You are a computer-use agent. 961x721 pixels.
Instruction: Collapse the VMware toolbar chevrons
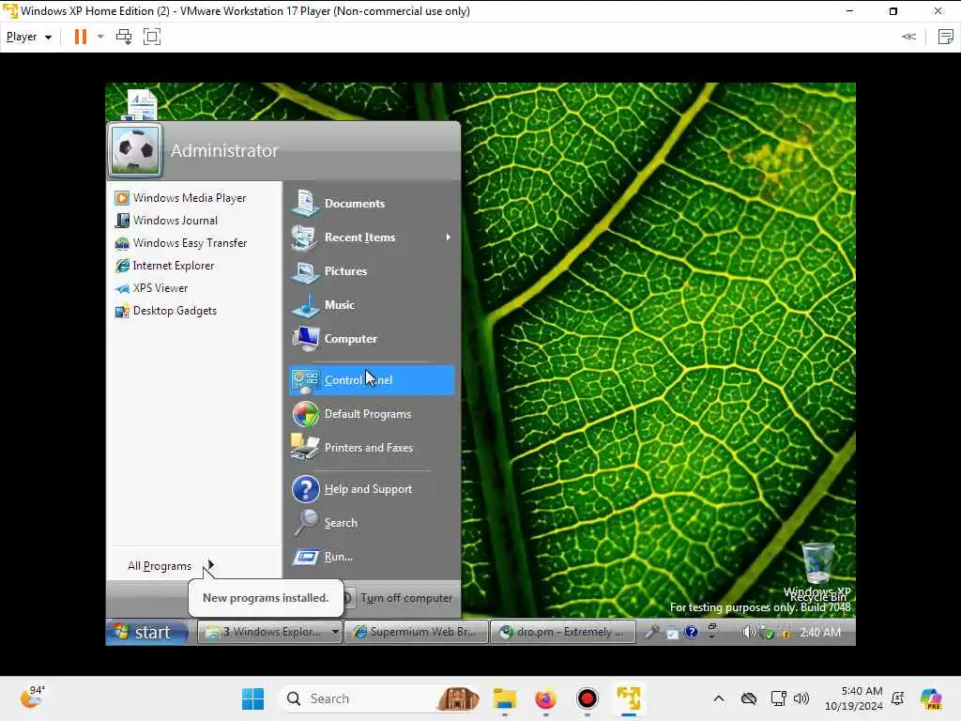tap(908, 37)
